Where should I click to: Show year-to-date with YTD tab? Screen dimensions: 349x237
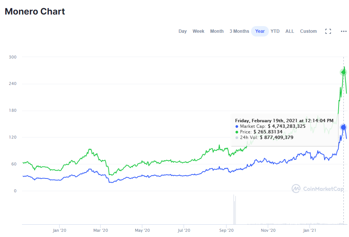tap(275, 31)
